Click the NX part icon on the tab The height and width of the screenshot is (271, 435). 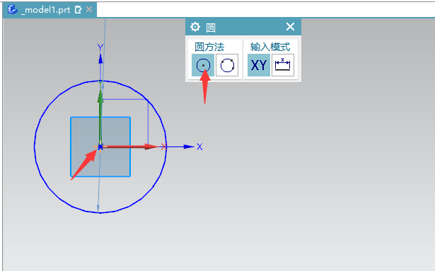click(13, 9)
